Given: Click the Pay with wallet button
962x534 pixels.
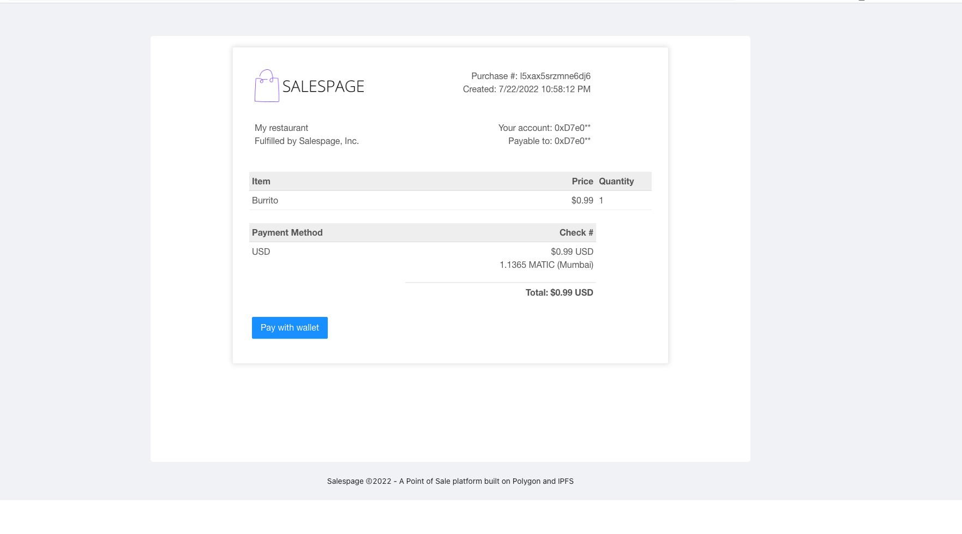Looking at the screenshot, I should tap(290, 328).
